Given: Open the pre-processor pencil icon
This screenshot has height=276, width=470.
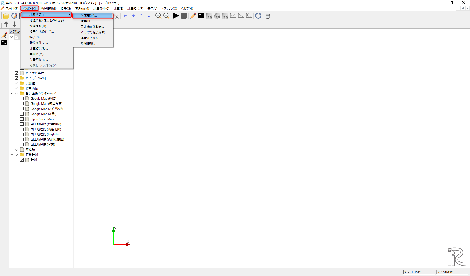Looking at the screenshot, I should coord(193,16).
